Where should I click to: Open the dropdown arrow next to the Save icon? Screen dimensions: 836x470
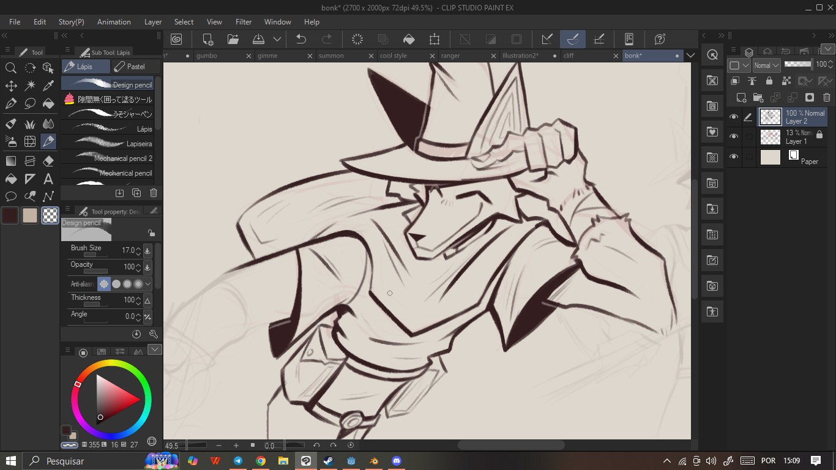click(x=277, y=39)
